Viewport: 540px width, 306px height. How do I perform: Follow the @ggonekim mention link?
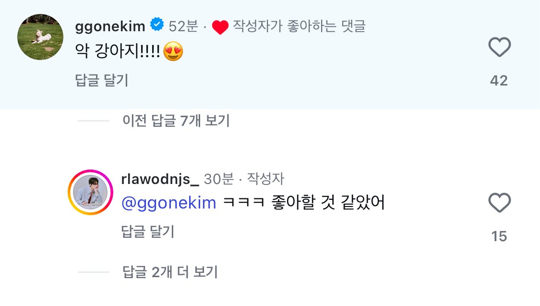point(169,203)
